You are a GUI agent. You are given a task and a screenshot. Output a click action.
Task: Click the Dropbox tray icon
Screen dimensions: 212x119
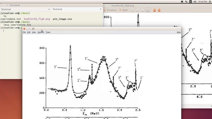click(x=182, y=2)
